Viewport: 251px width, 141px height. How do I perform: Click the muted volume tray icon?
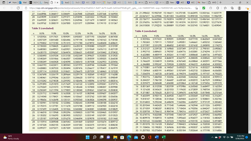click(x=228, y=137)
